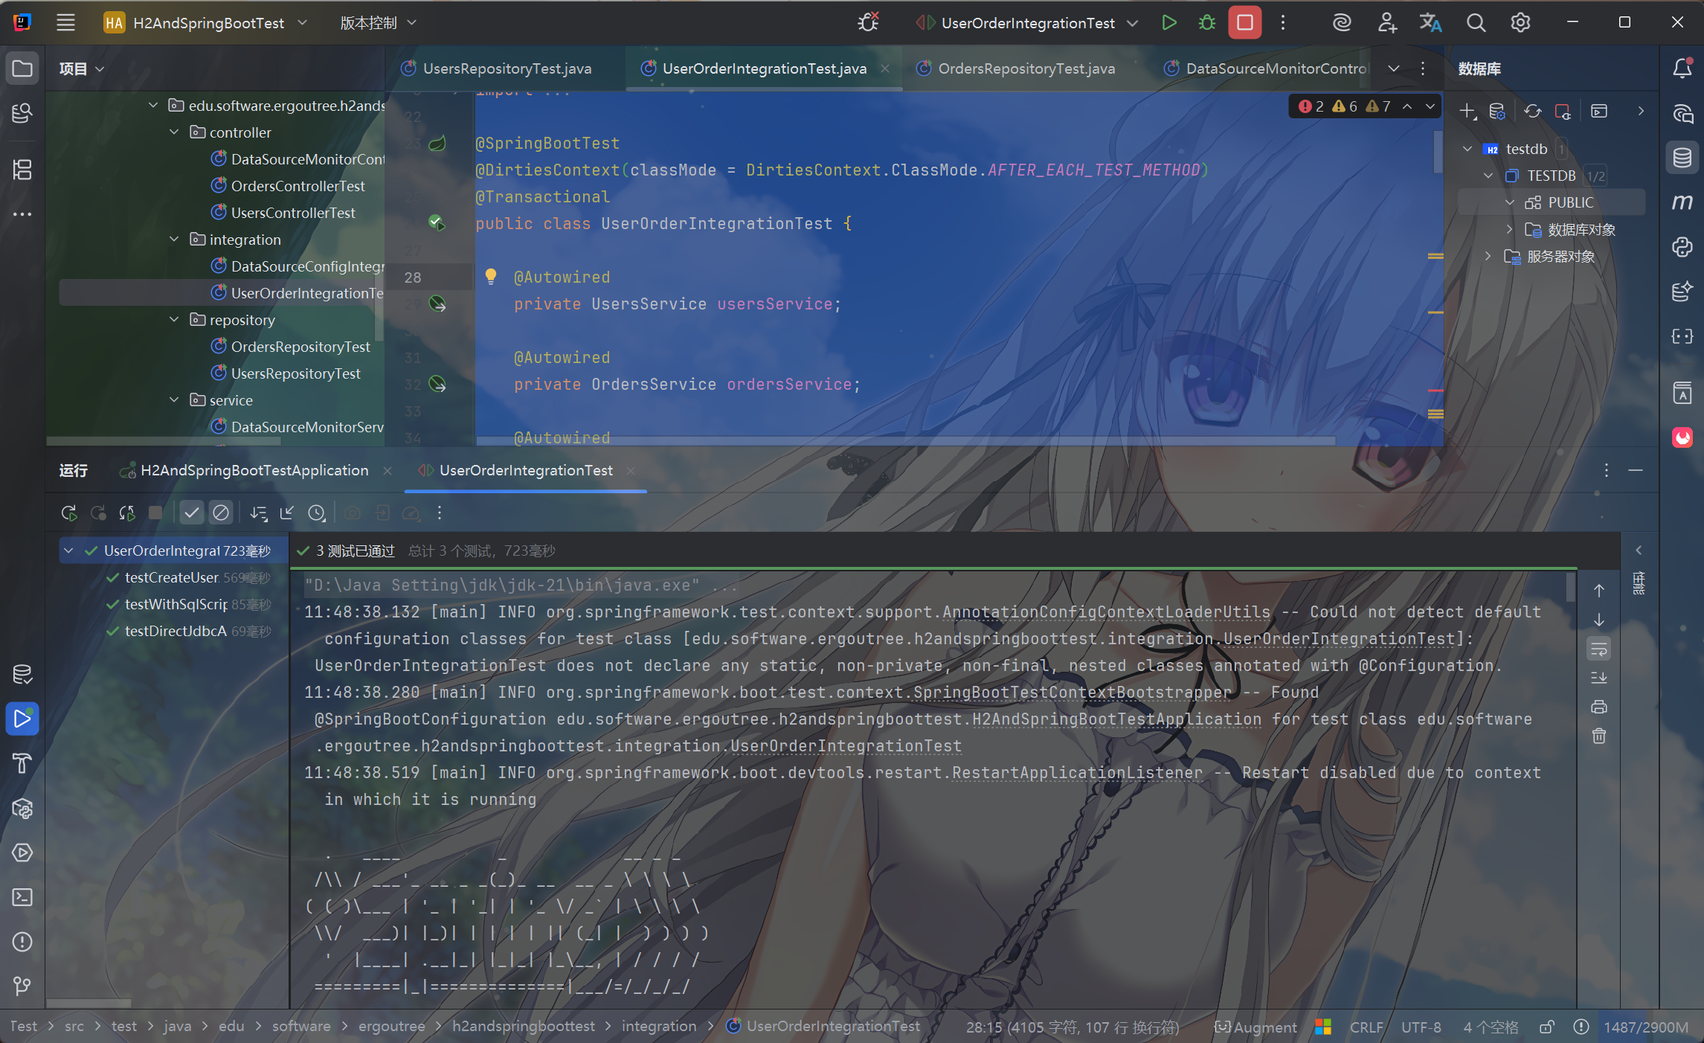Open IDE settings gear icon
Screen dimensions: 1704x1043
(1520, 22)
